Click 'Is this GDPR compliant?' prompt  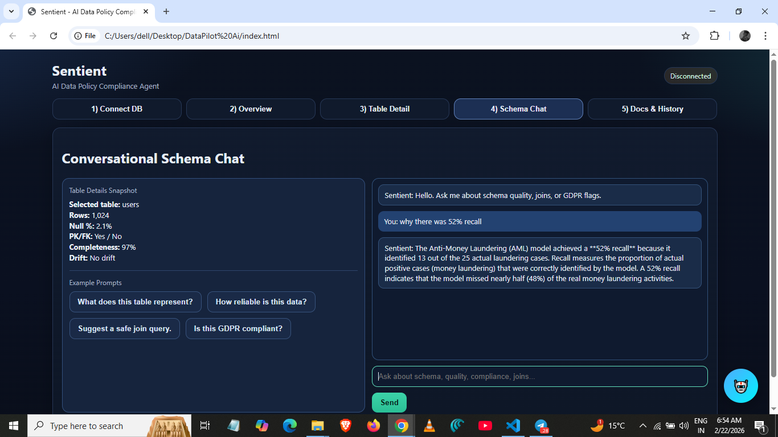click(238, 328)
